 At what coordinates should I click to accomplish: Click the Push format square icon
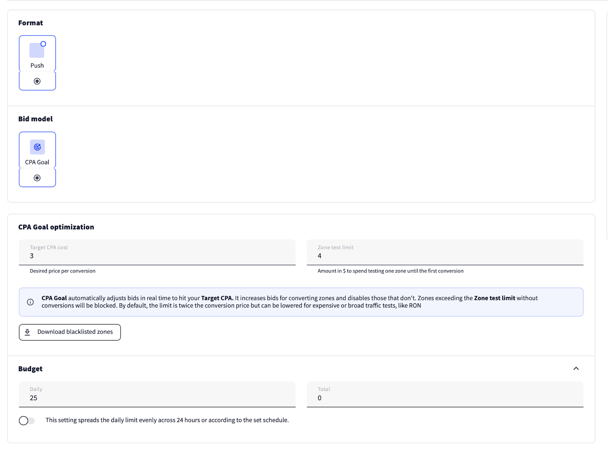click(x=37, y=50)
